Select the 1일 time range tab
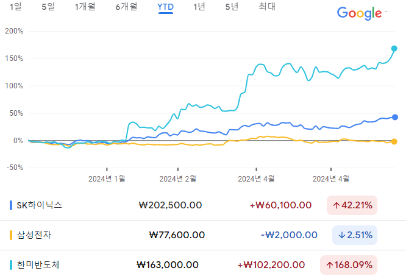Screen dimensions: 406x279 click(15, 7)
